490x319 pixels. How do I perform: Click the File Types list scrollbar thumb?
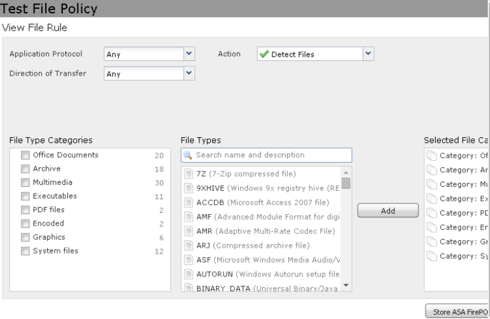point(346,183)
